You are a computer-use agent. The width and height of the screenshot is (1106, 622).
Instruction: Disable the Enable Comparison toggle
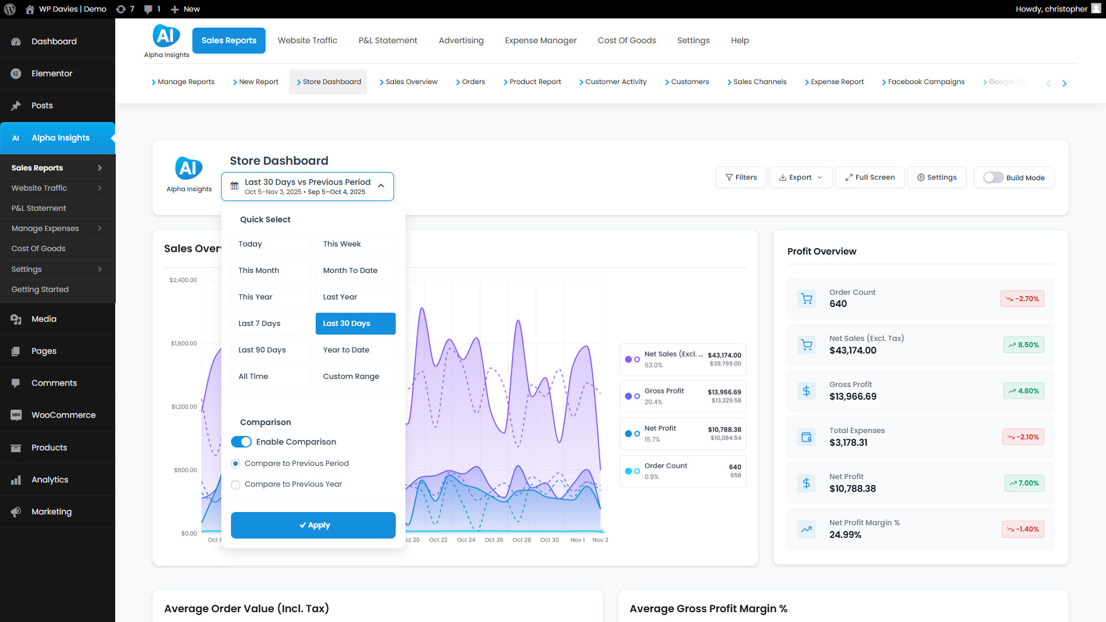click(x=241, y=442)
